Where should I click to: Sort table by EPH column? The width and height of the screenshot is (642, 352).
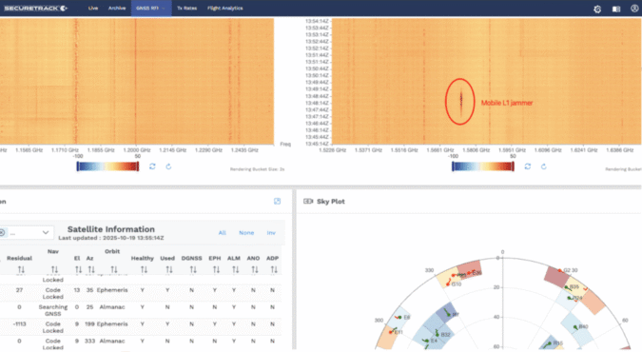[x=216, y=269]
